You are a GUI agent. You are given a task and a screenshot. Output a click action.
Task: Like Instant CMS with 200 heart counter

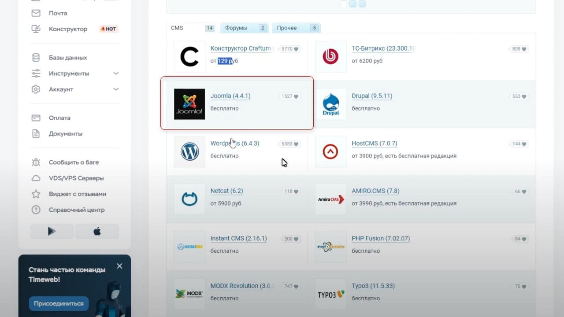click(291, 239)
